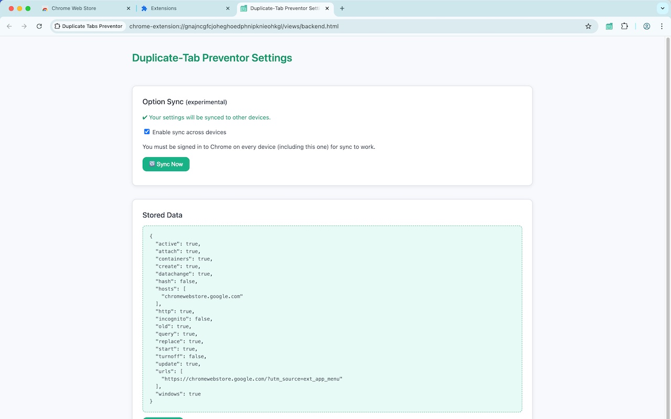Image resolution: width=671 pixels, height=419 pixels.
Task: Open the Chrome profile avatar
Action: pos(647,26)
